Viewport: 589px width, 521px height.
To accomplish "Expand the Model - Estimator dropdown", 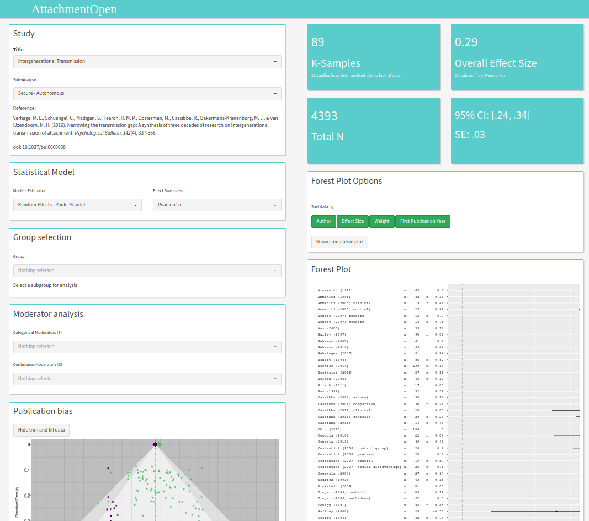I will click(77, 205).
